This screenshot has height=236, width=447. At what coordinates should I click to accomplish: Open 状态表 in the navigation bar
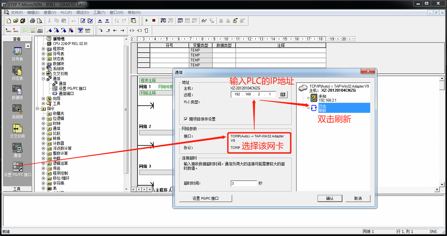tap(17, 74)
